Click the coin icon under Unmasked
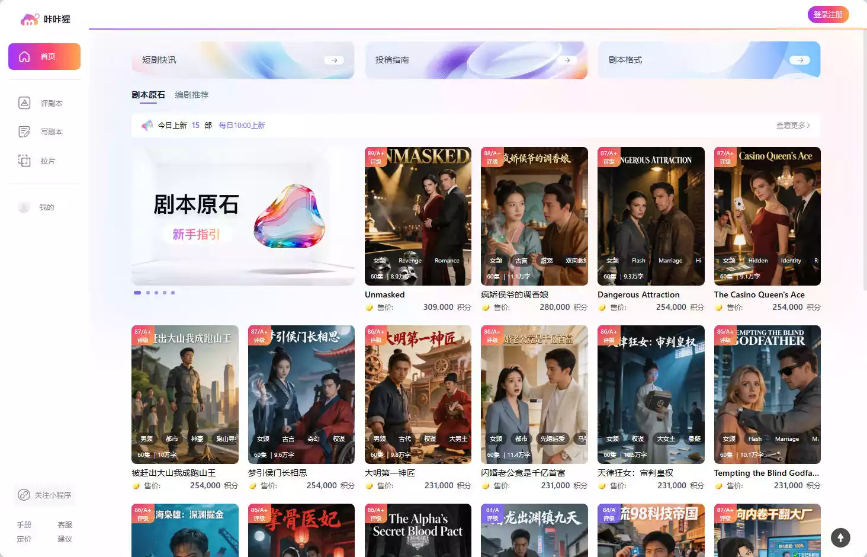867x557 pixels. coord(370,308)
